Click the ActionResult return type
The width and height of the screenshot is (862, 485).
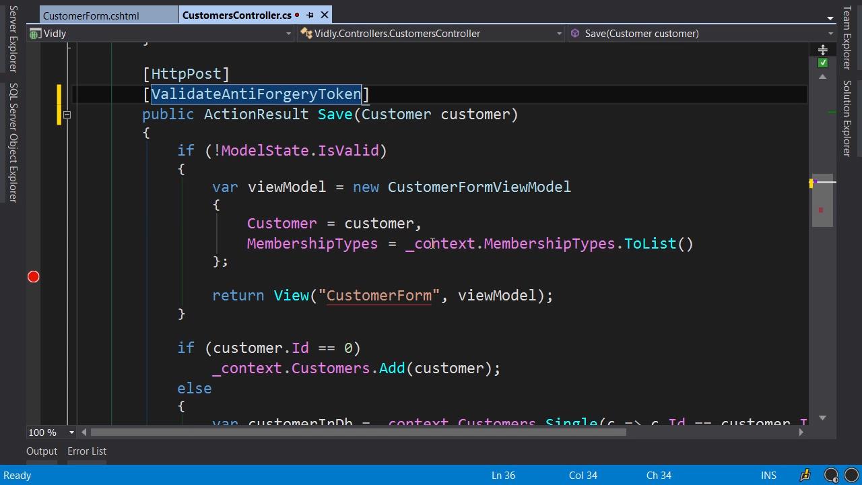256,115
